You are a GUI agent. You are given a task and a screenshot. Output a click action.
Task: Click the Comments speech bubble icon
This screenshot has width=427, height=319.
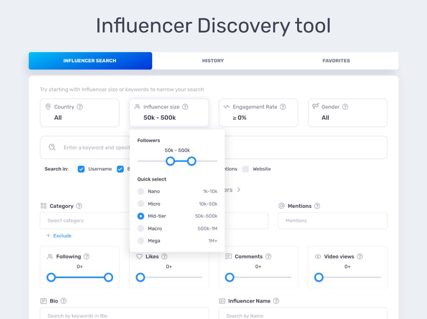pos(229,256)
